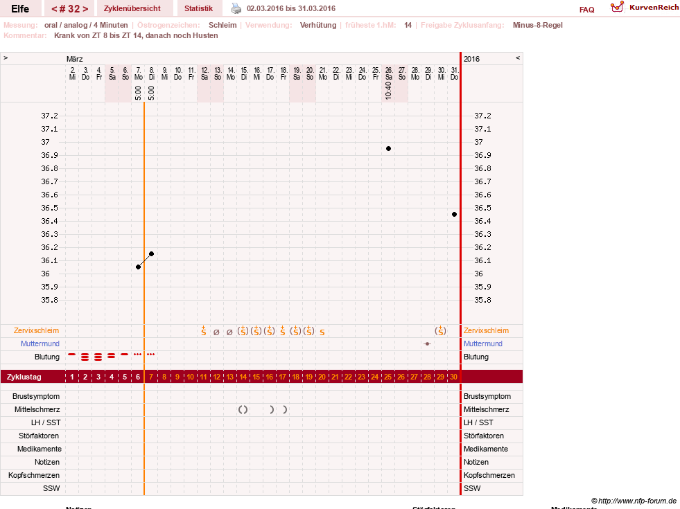The width and height of the screenshot is (680, 509).
Task: Open the Statistik tab
Action: click(199, 8)
